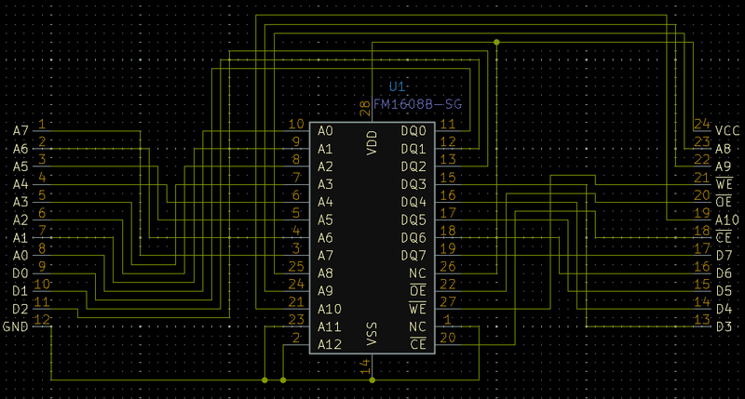
Task: Select the VCC connector label
Action: tap(727, 131)
